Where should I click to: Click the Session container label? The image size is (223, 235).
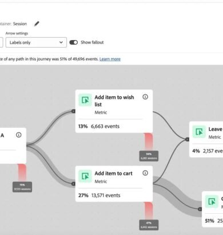coord(20,23)
